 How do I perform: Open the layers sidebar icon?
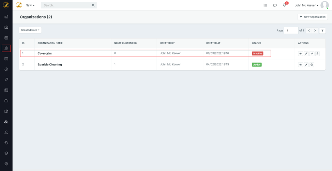click(6, 153)
